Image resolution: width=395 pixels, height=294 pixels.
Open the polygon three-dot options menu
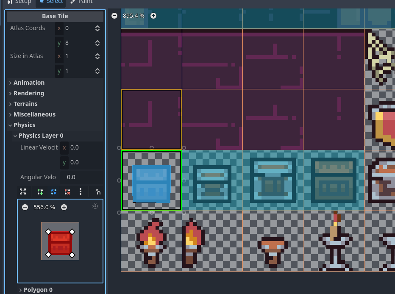81,191
